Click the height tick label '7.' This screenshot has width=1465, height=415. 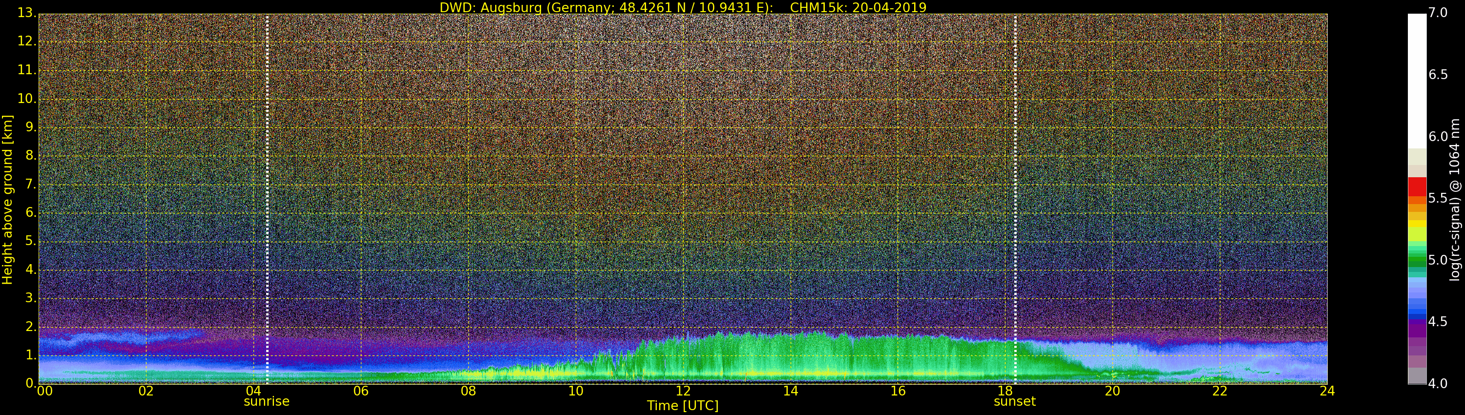[30, 184]
